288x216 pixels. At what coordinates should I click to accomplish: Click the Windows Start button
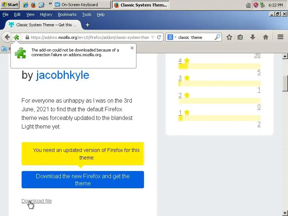click(10, 5)
